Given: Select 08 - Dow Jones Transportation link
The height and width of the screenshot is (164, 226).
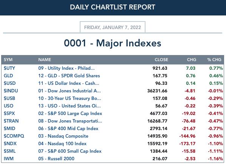Looking at the screenshot, I should click(x=70, y=121).
